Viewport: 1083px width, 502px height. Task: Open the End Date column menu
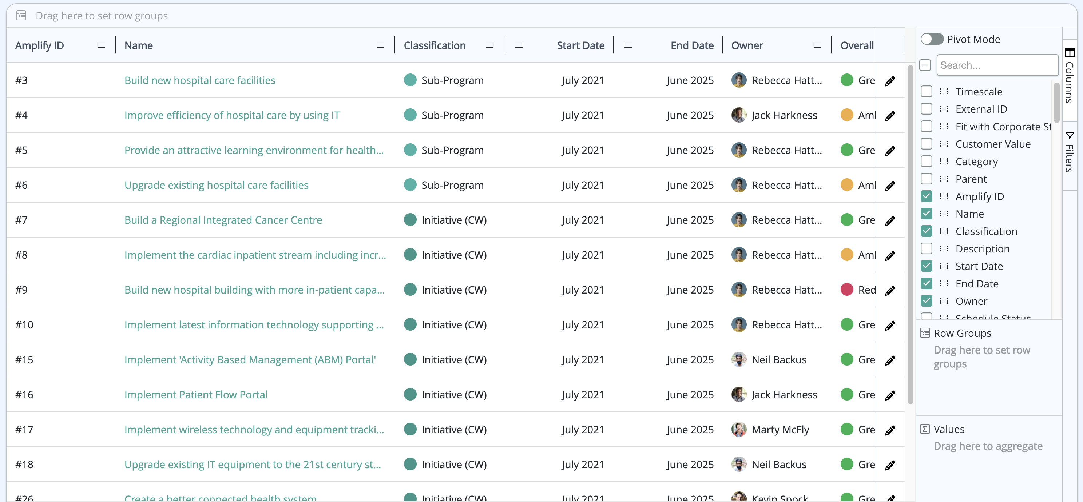[x=628, y=45]
